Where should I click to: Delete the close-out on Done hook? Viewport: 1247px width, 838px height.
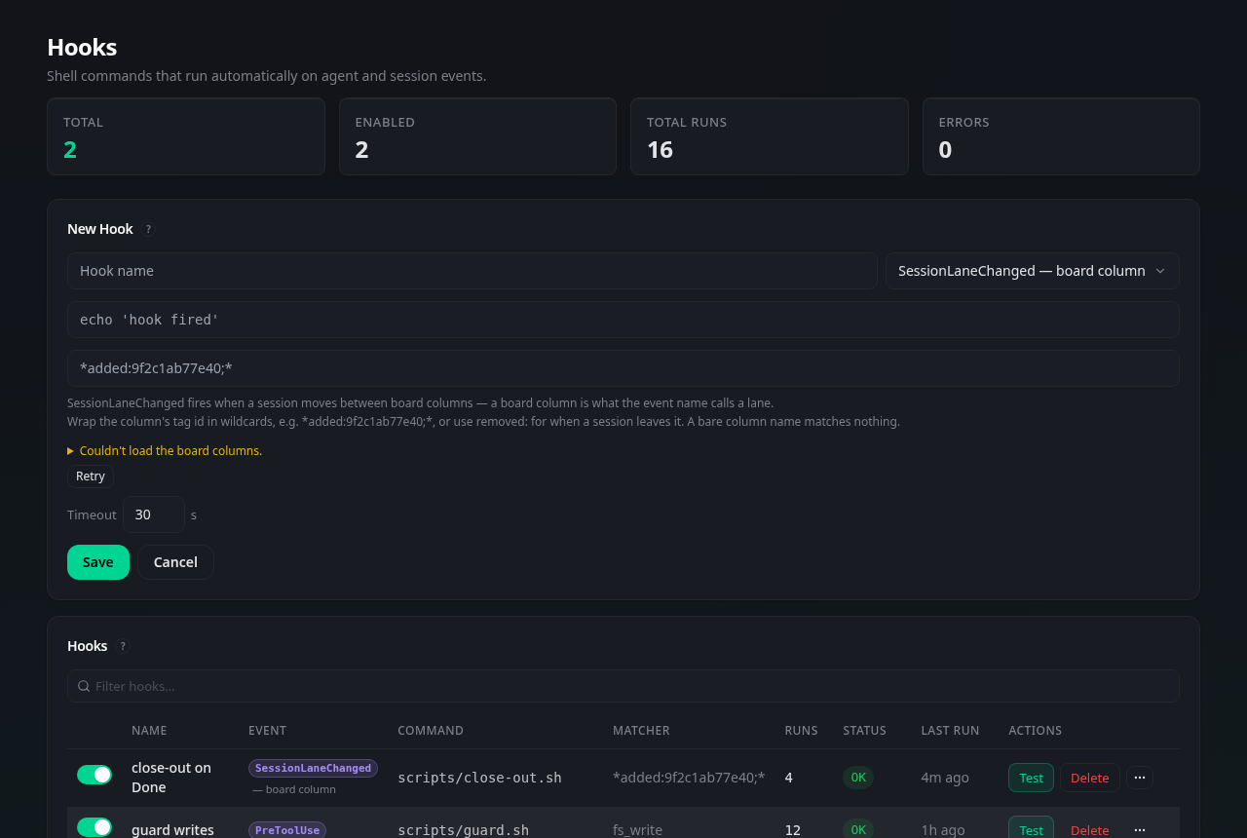1090,778
